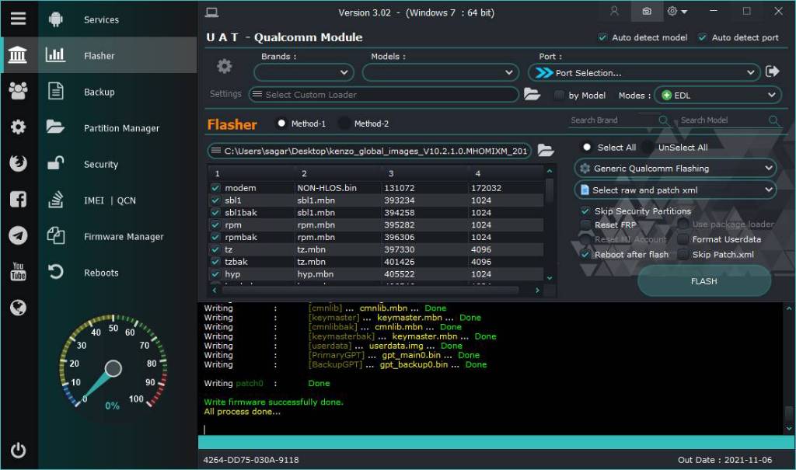The width and height of the screenshot is (796, 470).
Task: Open the hamburger menu icon
Action: (x=19, y=19)
